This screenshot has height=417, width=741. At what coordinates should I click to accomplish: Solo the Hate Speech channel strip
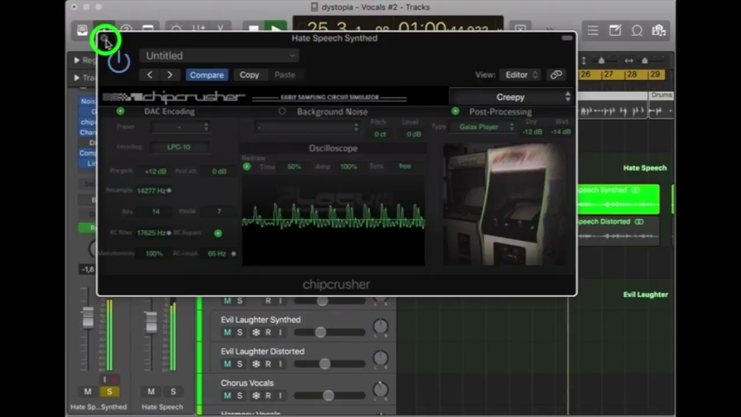173,392
